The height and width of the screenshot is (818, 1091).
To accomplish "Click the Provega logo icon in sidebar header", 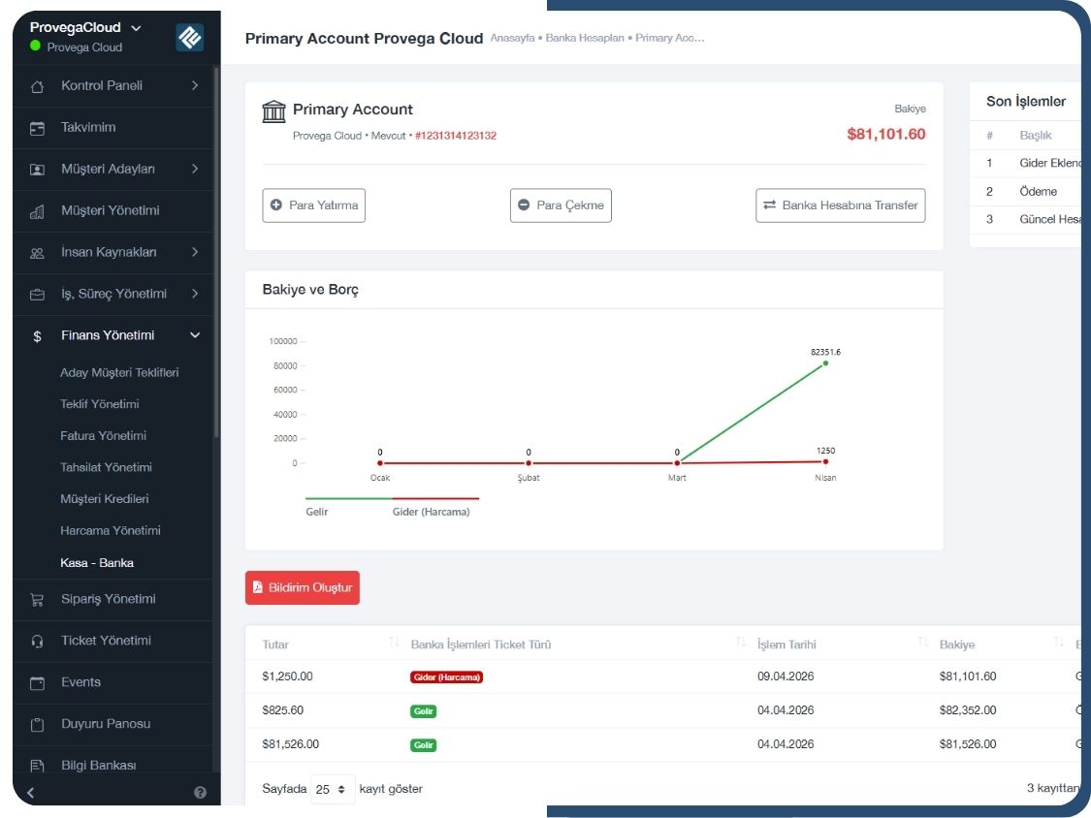I will point(189,37).
